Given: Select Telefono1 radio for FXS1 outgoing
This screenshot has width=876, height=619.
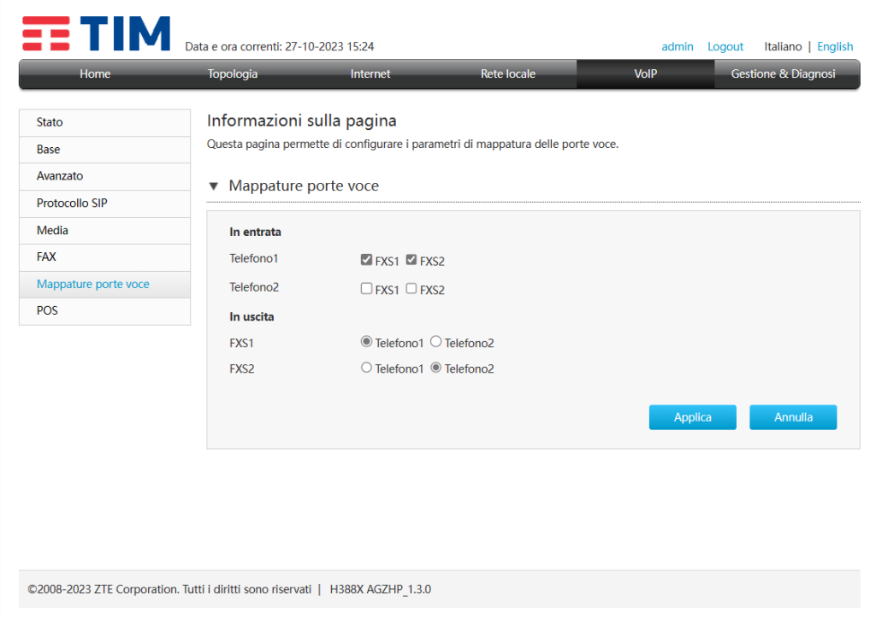Looking at the screenshot, I should 366,342.
